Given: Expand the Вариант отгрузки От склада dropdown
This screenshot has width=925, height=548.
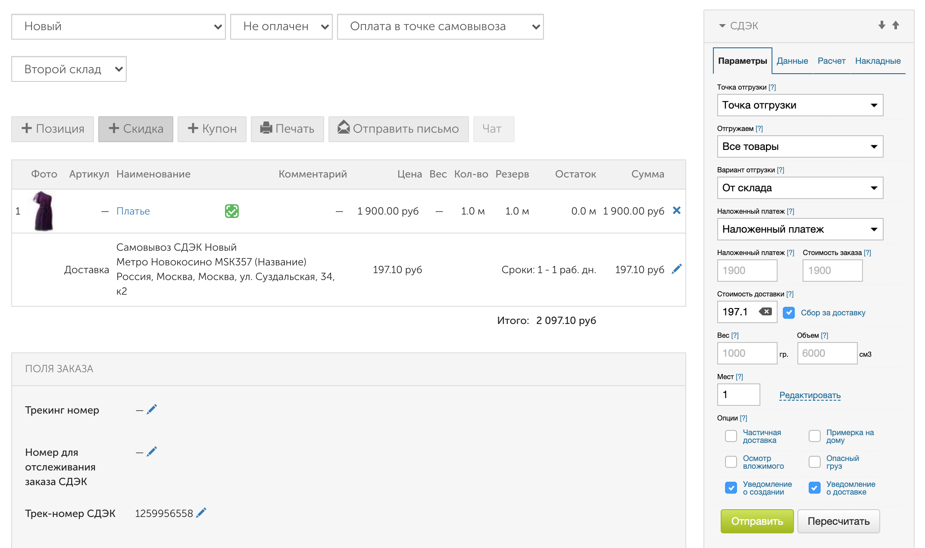Looking at the screenshot, I should (800, 188).
